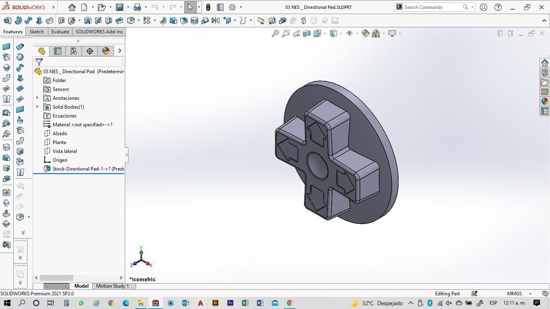The height and width of the screenshot is (309, 550).
Task: Open the New document dropdown arrow
Action: [93, 7]
